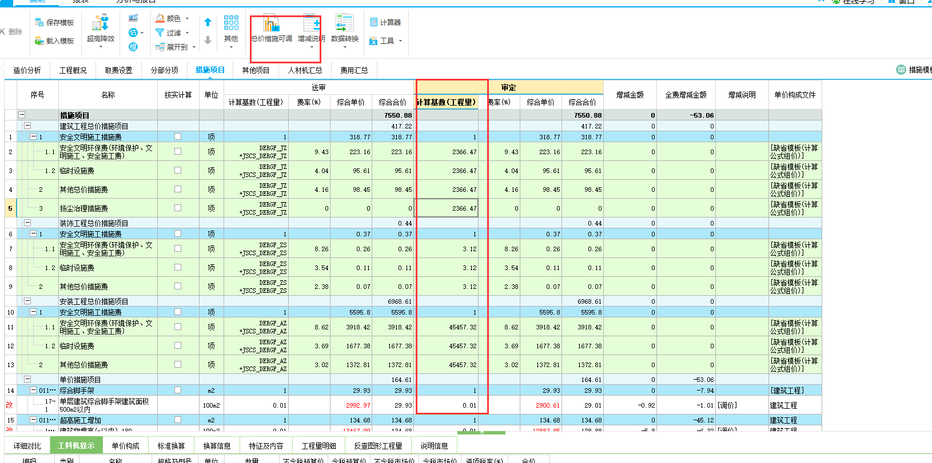Launch the 计算器 calculator

(x=385, y=22)
